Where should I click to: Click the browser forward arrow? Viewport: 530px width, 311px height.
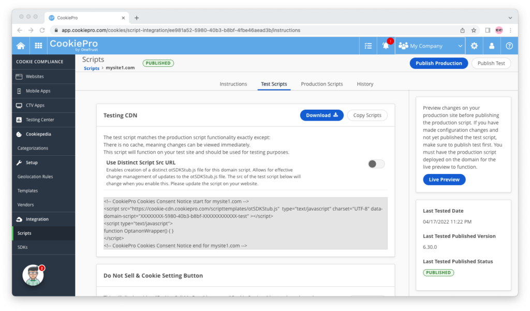[31, 30]
